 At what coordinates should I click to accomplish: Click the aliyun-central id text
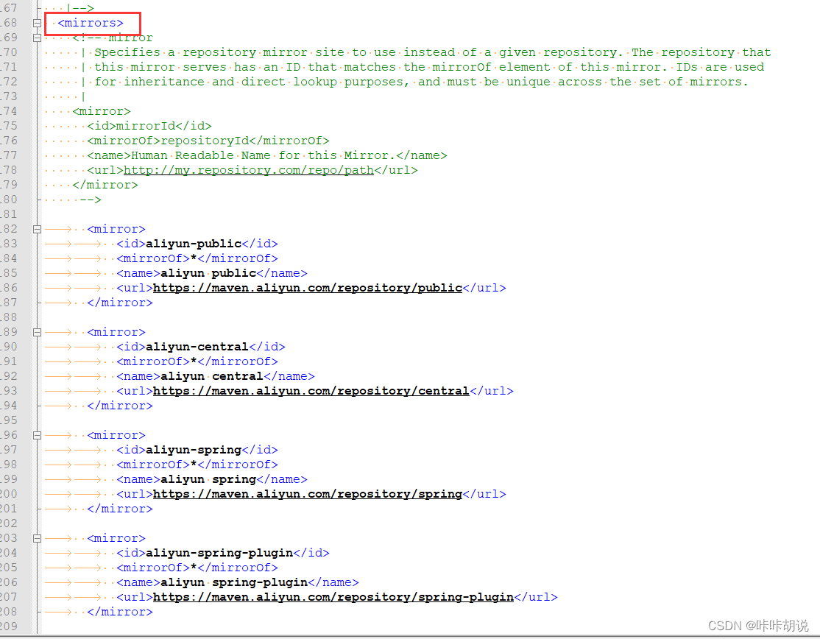click(x=197, y=347)
